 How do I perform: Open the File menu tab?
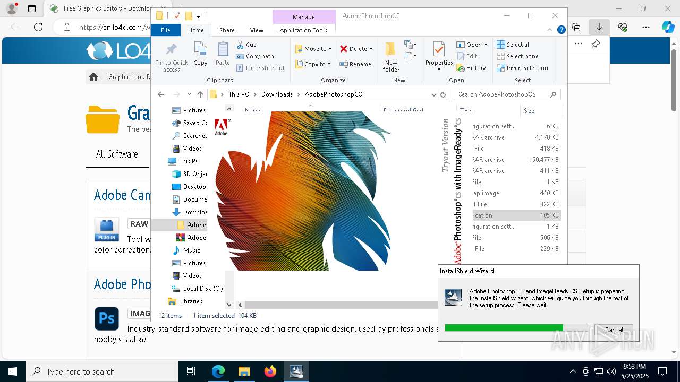pos(166,30)
